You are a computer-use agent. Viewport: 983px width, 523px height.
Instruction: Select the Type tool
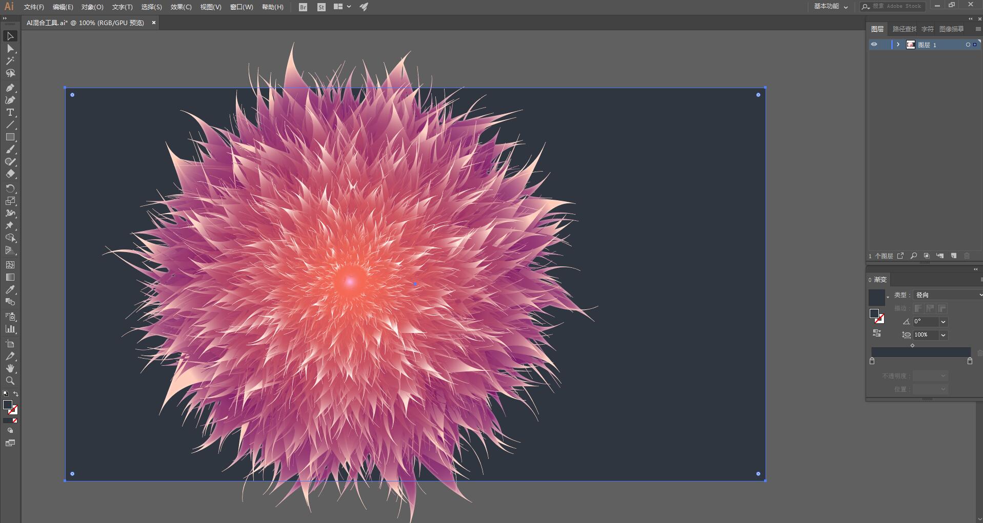[x=10, y=112]
